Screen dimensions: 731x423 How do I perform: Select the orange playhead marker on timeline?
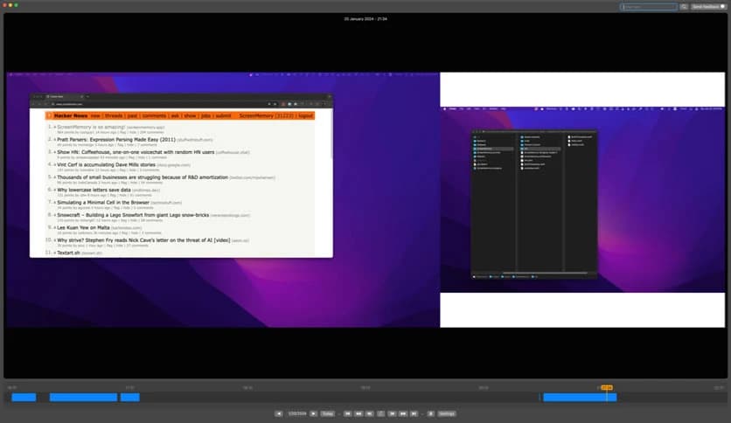click(606, 387)
